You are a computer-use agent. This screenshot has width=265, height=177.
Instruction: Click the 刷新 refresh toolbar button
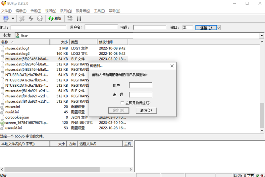coord(55,19)
